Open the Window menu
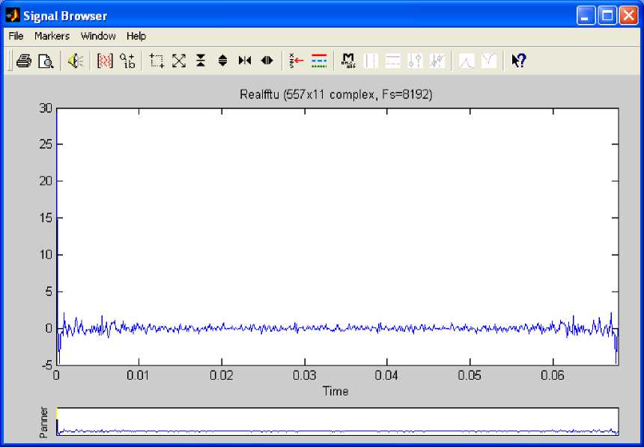The height and width of the screenshot is (447, 644). click(x=98, y=36)
